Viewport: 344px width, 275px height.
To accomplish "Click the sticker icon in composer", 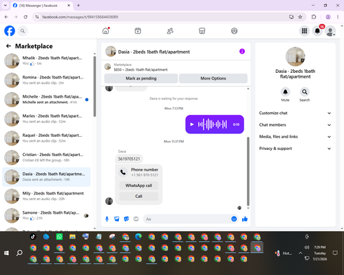I will click(126, 219).
